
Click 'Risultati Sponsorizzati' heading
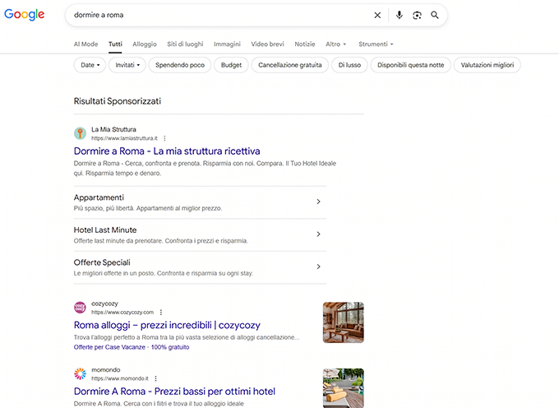click(x=118, y=101)
